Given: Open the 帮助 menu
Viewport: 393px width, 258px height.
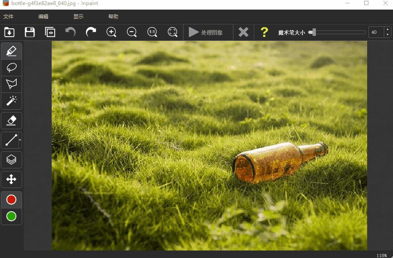Looking at the screenshot, I should tap(113, 17).
